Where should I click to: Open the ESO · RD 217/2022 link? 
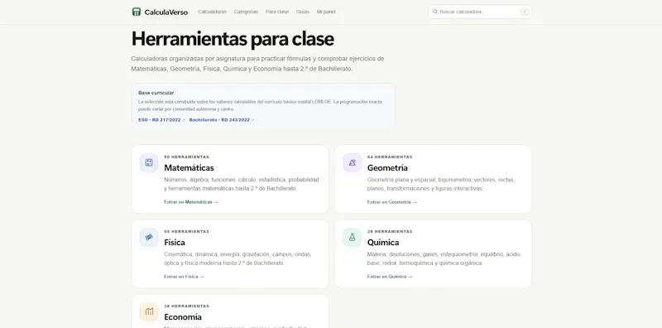click(x=161, y=120)
